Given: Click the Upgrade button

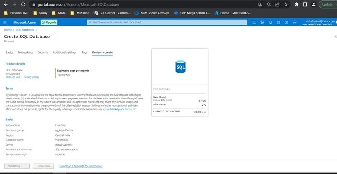Looking at the screenshot, I should pos(49,22).
